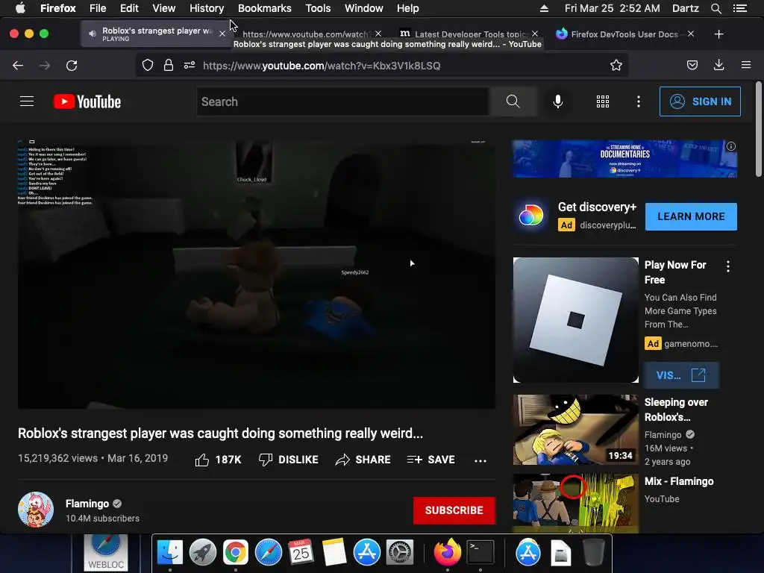Click the SHARE button

363,460
